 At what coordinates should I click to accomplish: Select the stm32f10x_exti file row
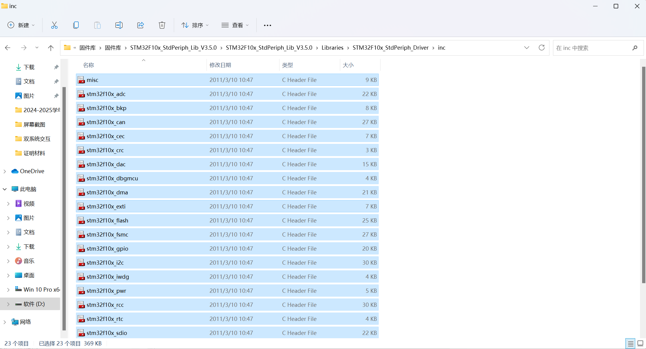[227, 206]
